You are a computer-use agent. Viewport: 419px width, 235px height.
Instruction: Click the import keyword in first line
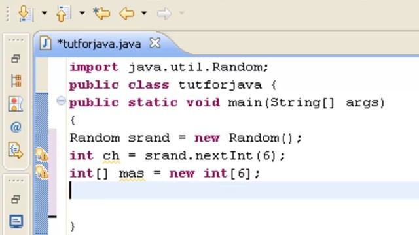point(94,67)
